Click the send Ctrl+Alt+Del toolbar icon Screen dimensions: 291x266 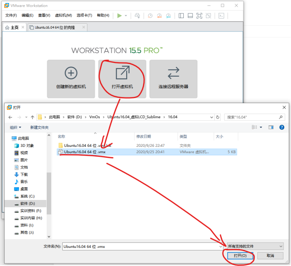138,16
